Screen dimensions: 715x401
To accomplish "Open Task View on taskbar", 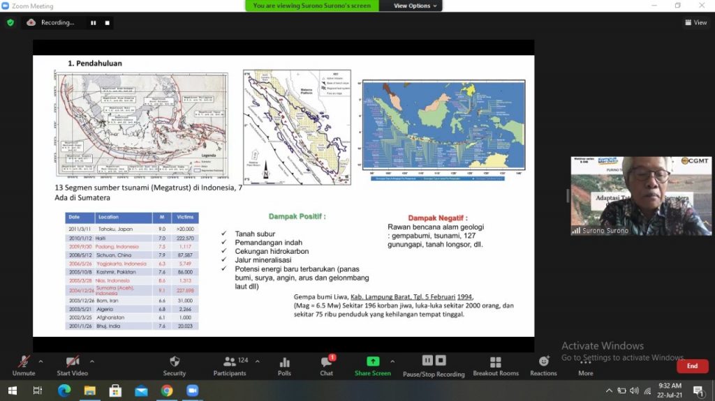I will 38,391.
